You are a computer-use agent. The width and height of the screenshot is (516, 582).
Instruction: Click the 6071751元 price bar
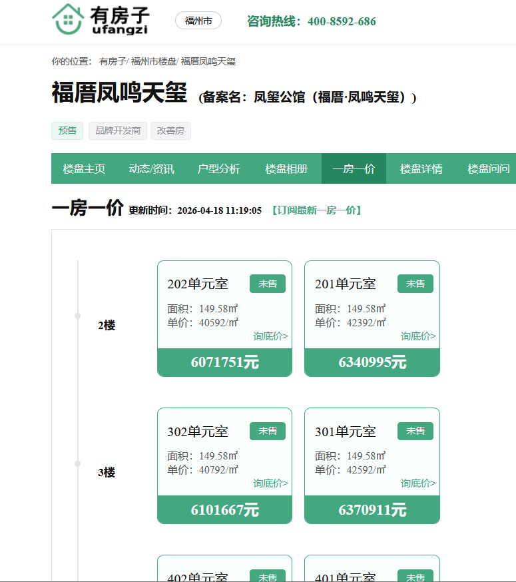pyautogui.click(x=224, y=362)
